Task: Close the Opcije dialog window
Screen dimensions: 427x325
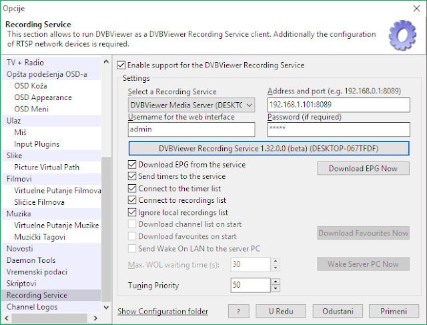Action: (416, 9)
